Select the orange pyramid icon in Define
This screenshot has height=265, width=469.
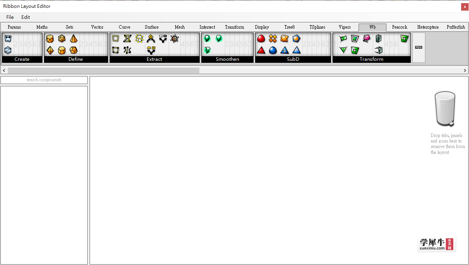tap(74, 38)
